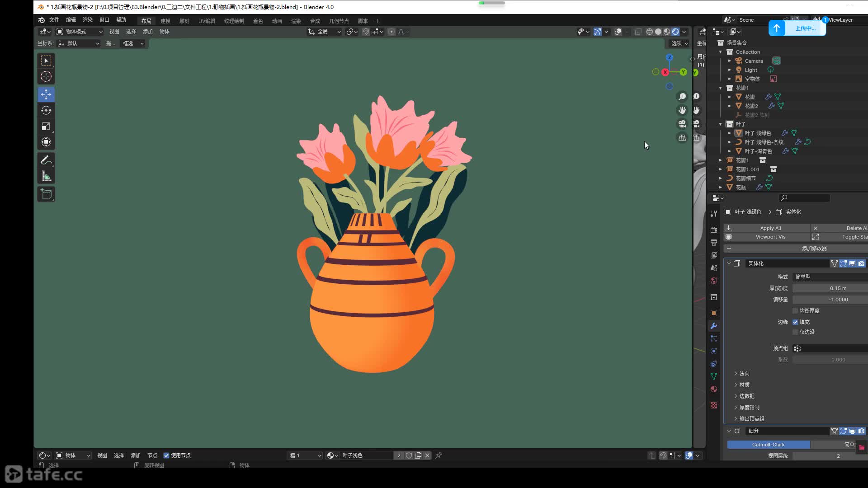Switch to the UV编辑 workspace tab
This screenshot has width=868, height=488.
click(207, 21)
